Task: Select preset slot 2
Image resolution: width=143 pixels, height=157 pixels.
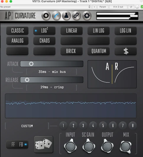Action: 73,125
